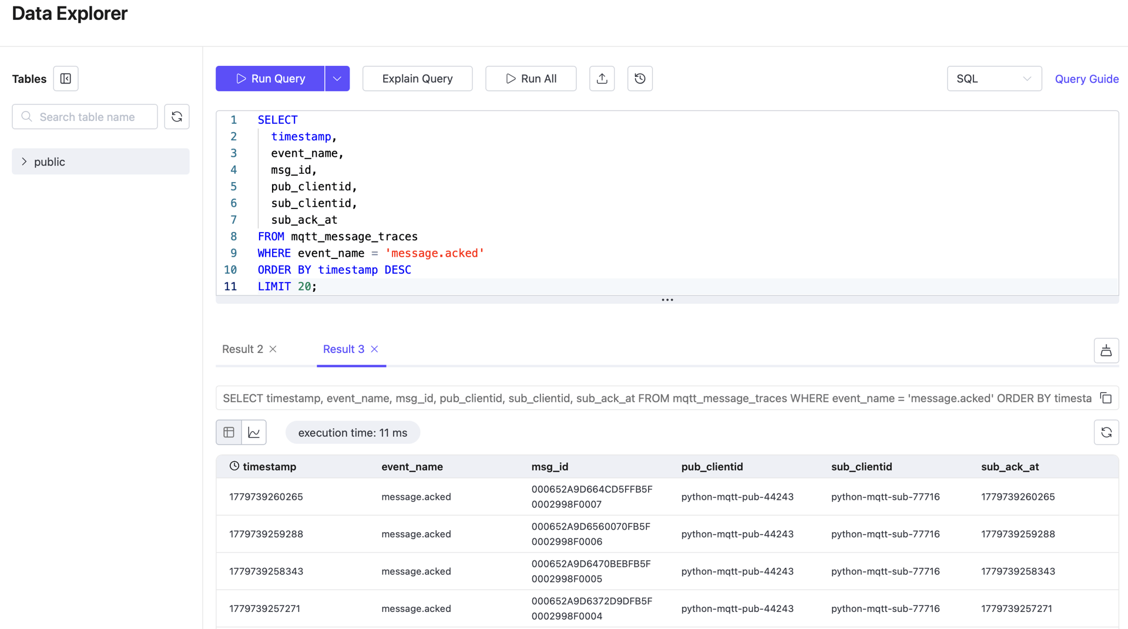Click the Data Explorer page title
The height and width of the screenshot is (629, 1128).
[69, 14]
